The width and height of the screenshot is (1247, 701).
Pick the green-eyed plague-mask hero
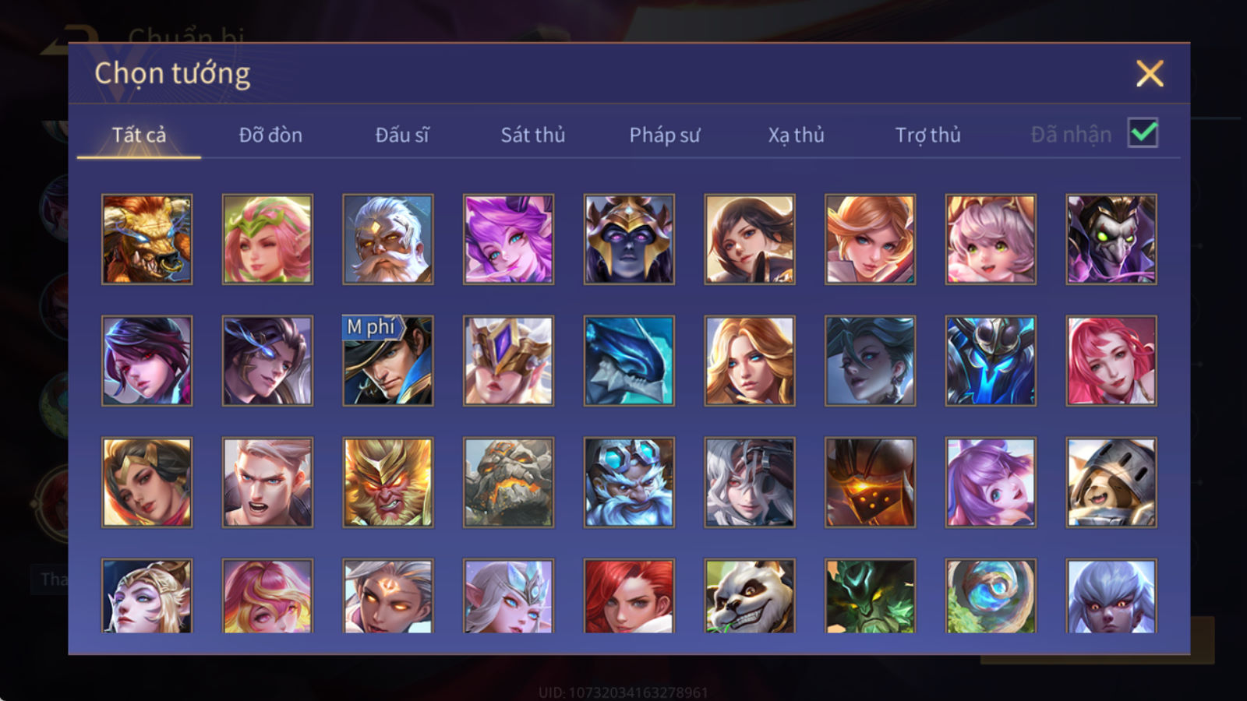tap(1111, 239)
